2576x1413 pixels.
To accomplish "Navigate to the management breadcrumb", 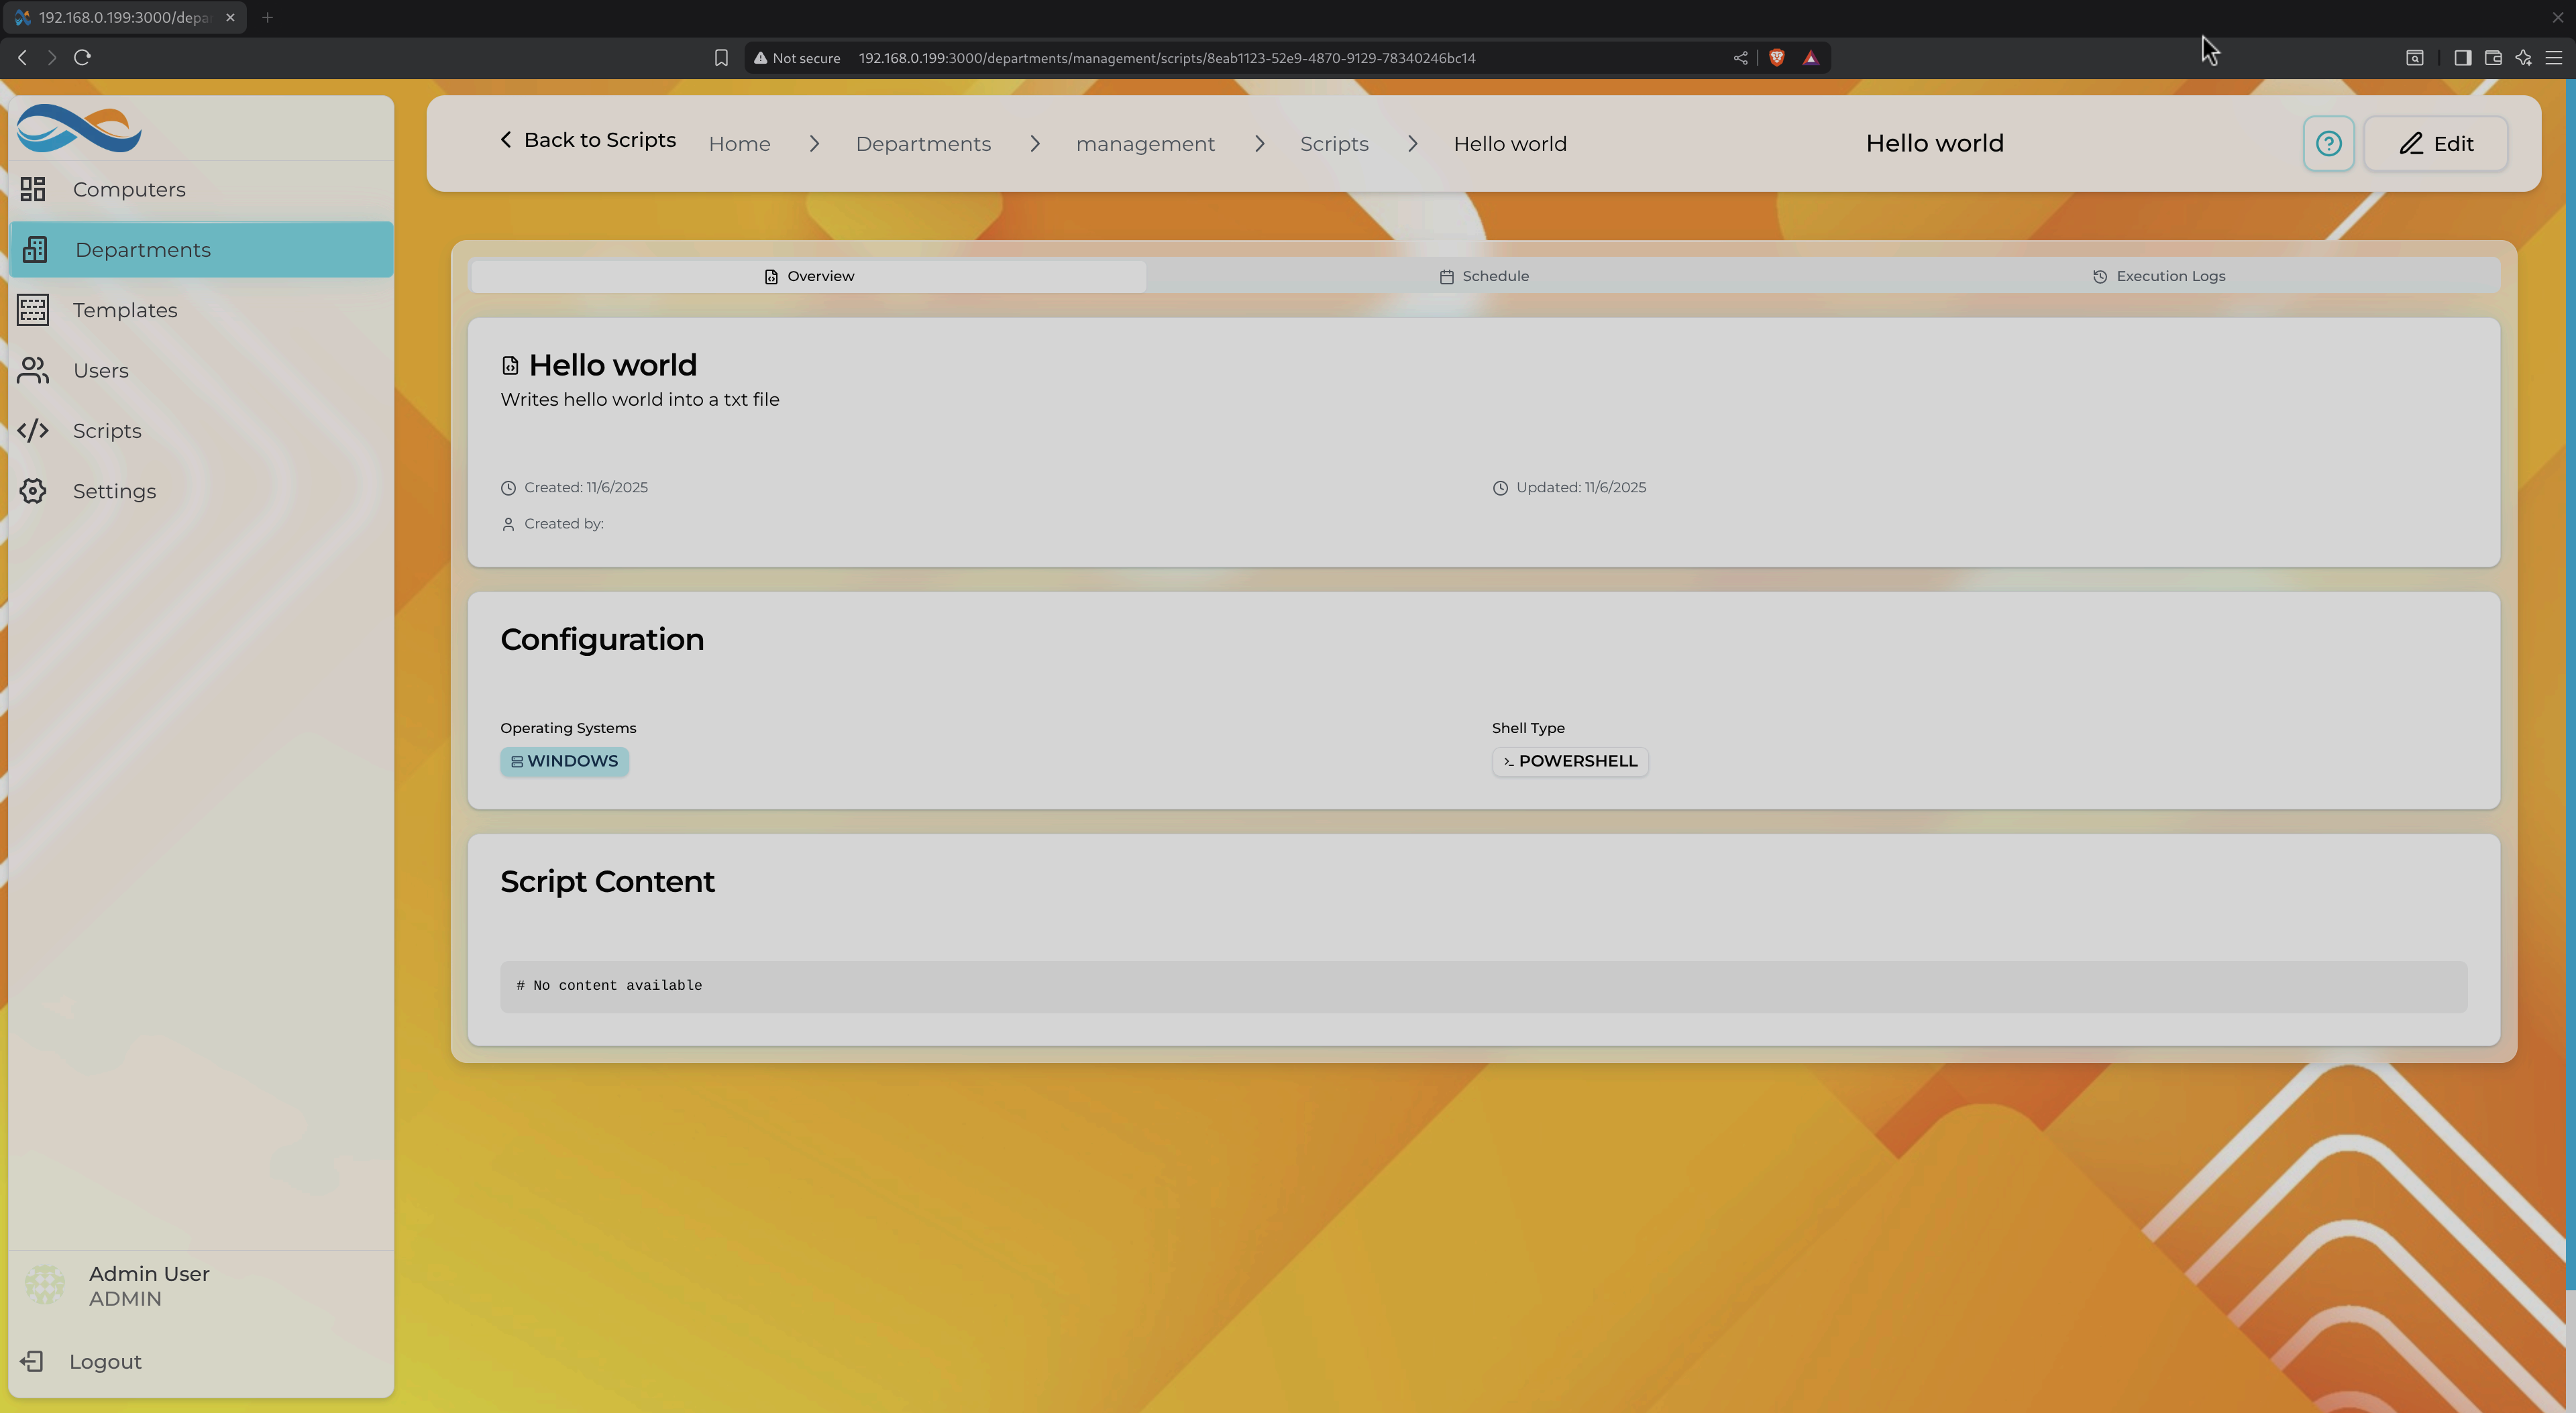I will point(1145,144).
